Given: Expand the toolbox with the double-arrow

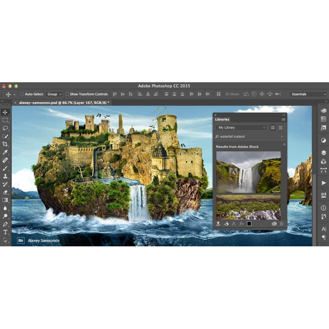Looking at the screenshot, I should pos(2,102).
